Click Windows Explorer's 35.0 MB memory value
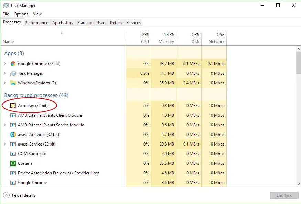Image resolution: width=301 pixels, height=204 pixels. click(x=167, y=83)
